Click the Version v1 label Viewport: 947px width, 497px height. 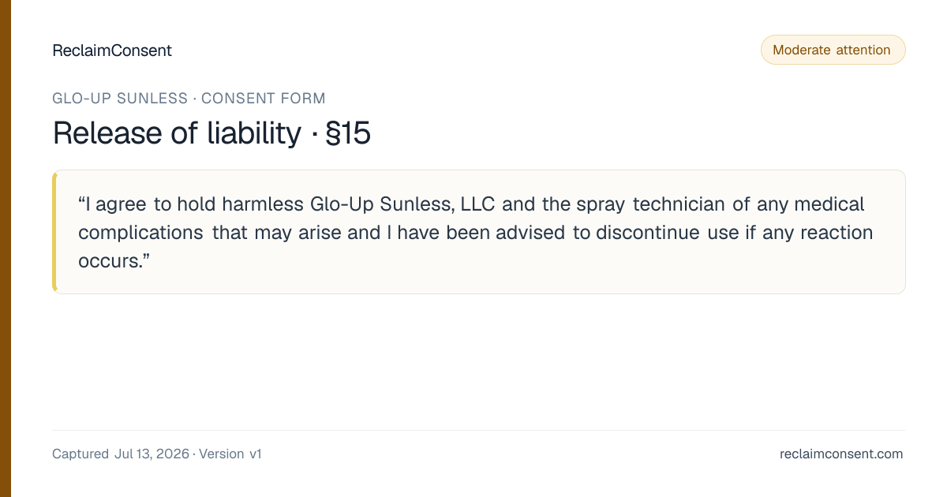(x=230, y=454)
